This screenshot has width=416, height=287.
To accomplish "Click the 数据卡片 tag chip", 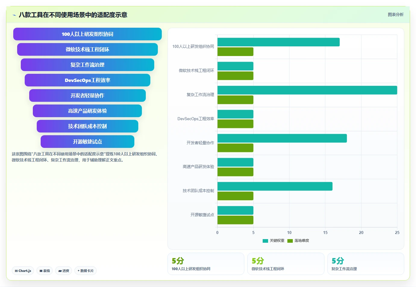I will [86, 271].
